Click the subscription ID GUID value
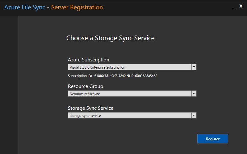This screenshot has width=247, height=154. point(126,76)
